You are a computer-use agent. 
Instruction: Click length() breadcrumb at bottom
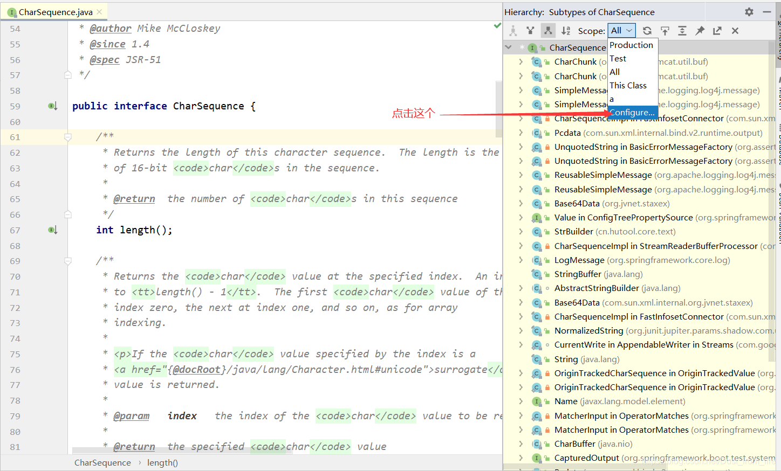tap(162, 462)
